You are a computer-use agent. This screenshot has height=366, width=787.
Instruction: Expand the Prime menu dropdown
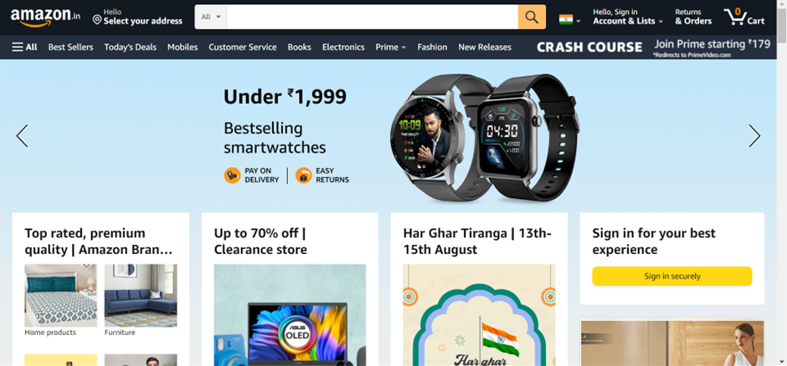(x=390, y=47)
